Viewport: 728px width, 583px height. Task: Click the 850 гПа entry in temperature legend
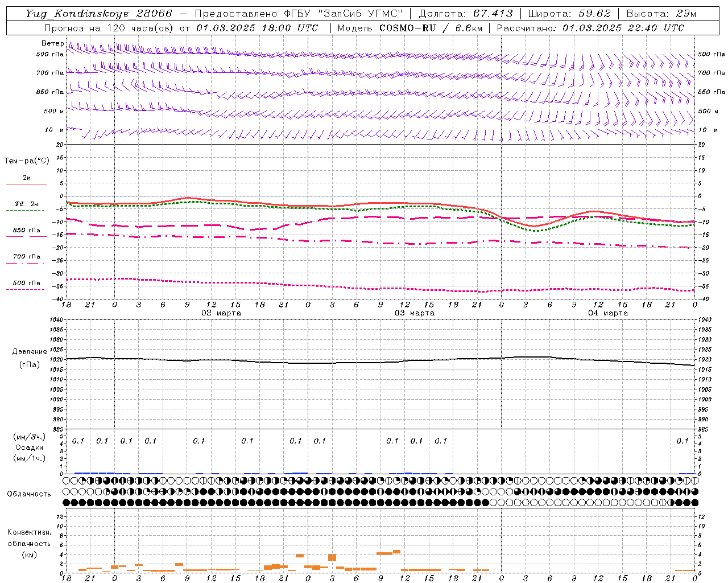[x=27, y=231]
